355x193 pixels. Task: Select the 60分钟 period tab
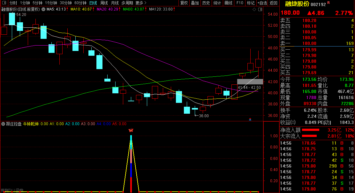pyautogui.click(x=80, y=3)
